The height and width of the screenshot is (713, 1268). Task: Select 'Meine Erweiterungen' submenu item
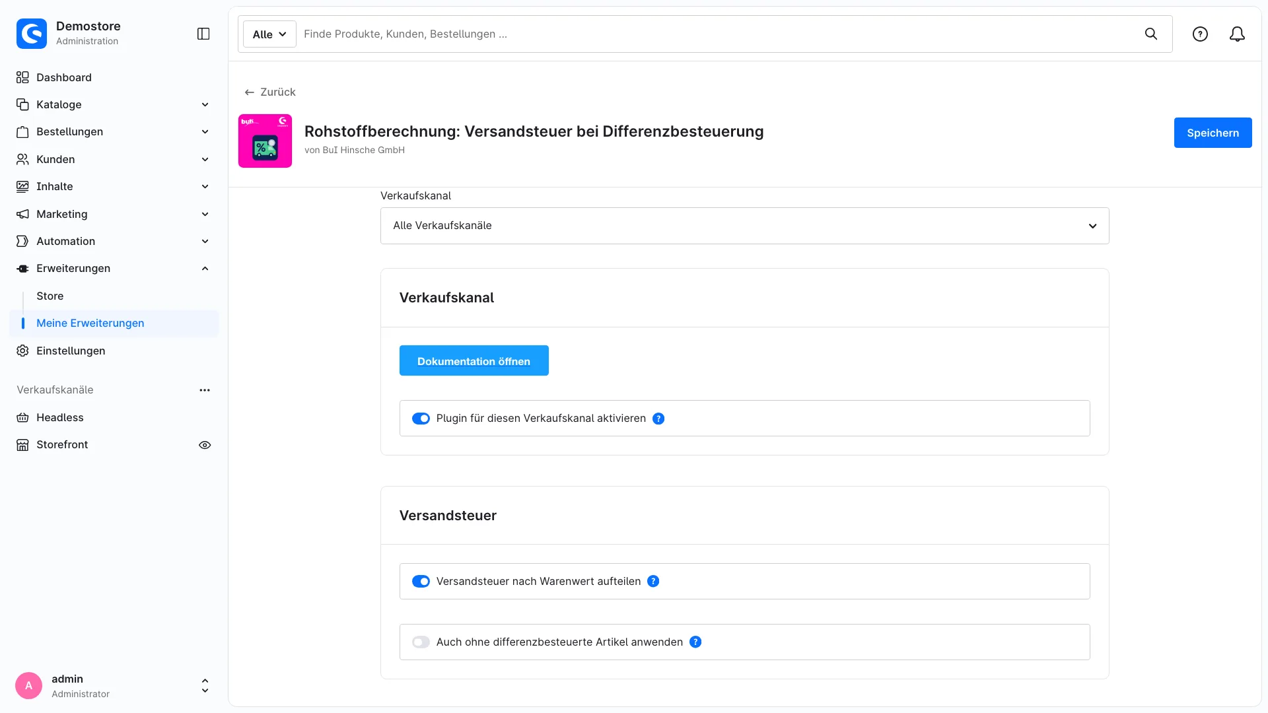(114, 323)
